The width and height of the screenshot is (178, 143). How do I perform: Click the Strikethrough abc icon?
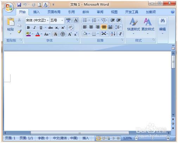coord(50,28)
